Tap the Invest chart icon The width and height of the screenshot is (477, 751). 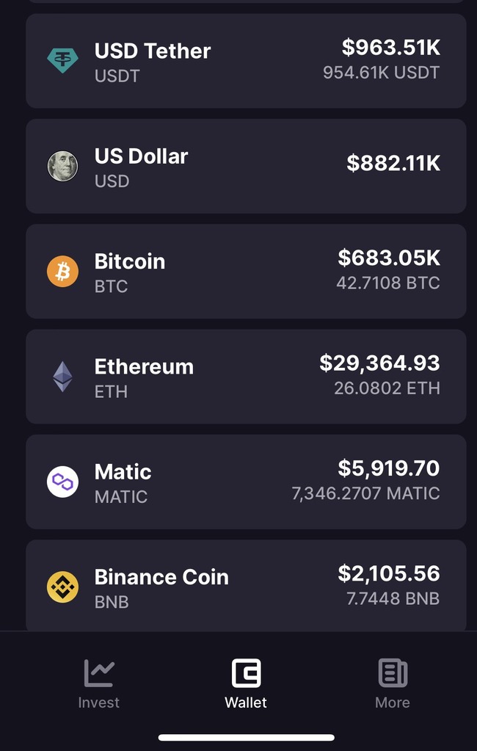[98, 672]
